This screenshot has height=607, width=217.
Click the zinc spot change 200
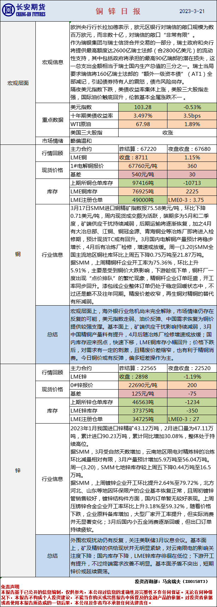click(192, 385)
